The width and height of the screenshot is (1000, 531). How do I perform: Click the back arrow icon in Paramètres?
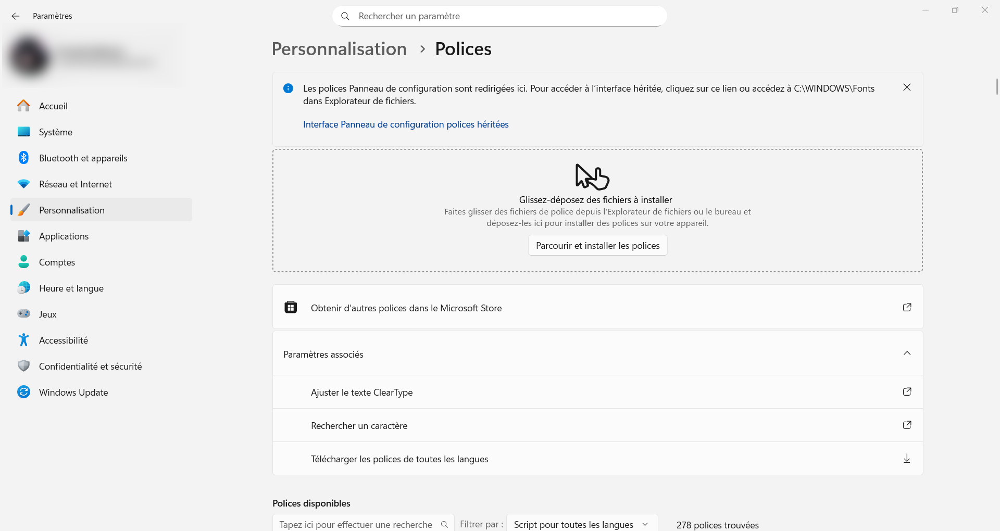[16, 16]
